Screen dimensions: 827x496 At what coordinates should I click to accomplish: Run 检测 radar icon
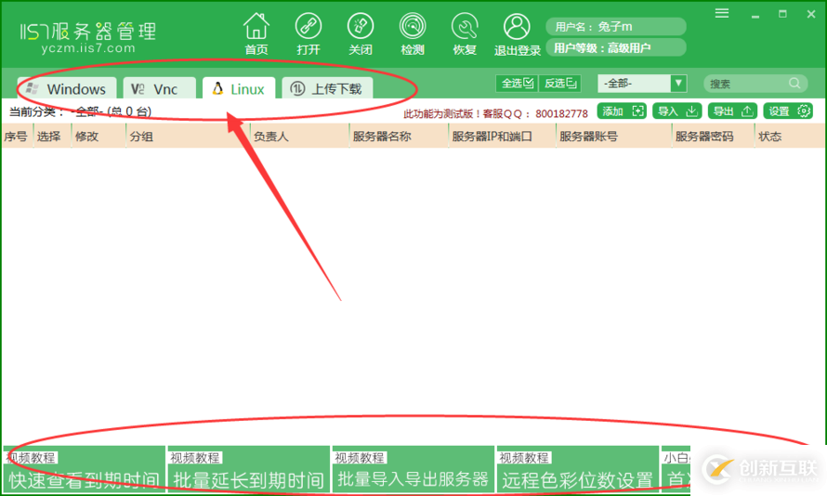pyautogui.click(x=413, y=33)
